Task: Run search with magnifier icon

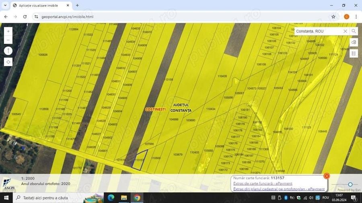Action: coord(354,31)
